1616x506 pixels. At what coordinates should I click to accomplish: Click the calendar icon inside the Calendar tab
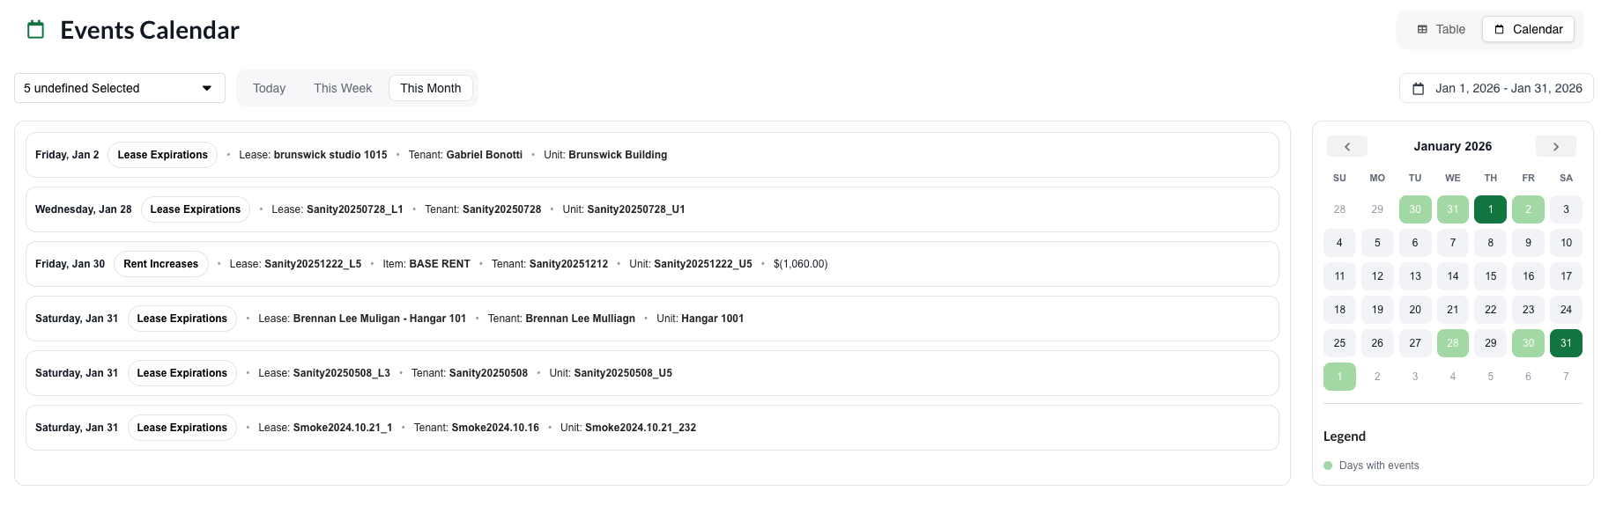click(1500, 29)
